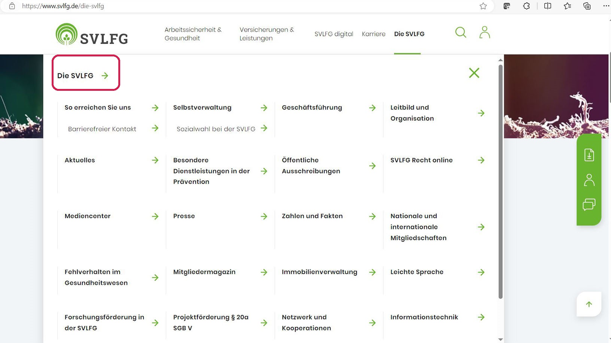
Task: Open the search magnifier icon
Action: click(460, 33)
